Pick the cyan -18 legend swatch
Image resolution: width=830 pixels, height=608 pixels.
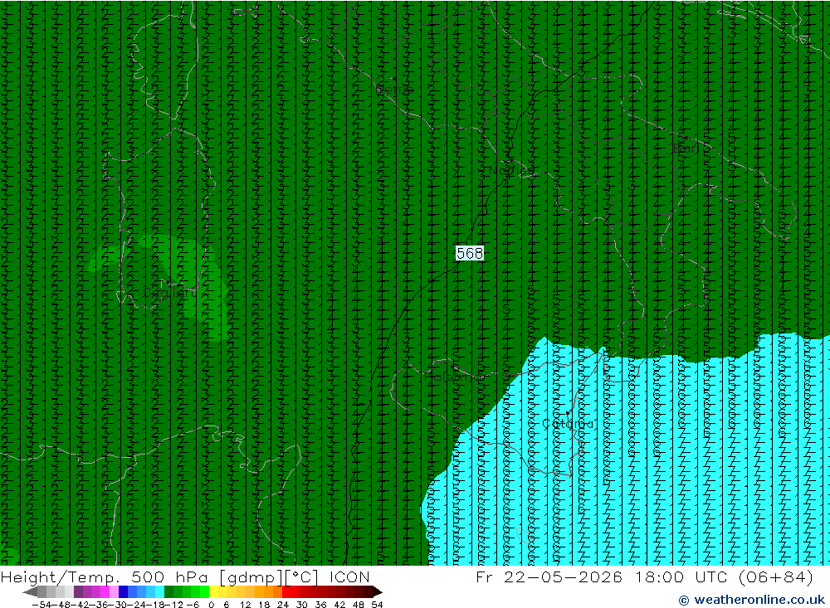coord(160,591)
